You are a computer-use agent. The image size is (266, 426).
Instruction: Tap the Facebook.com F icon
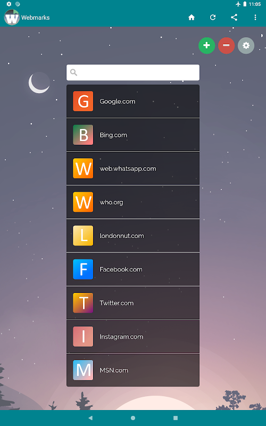[83, 269]
